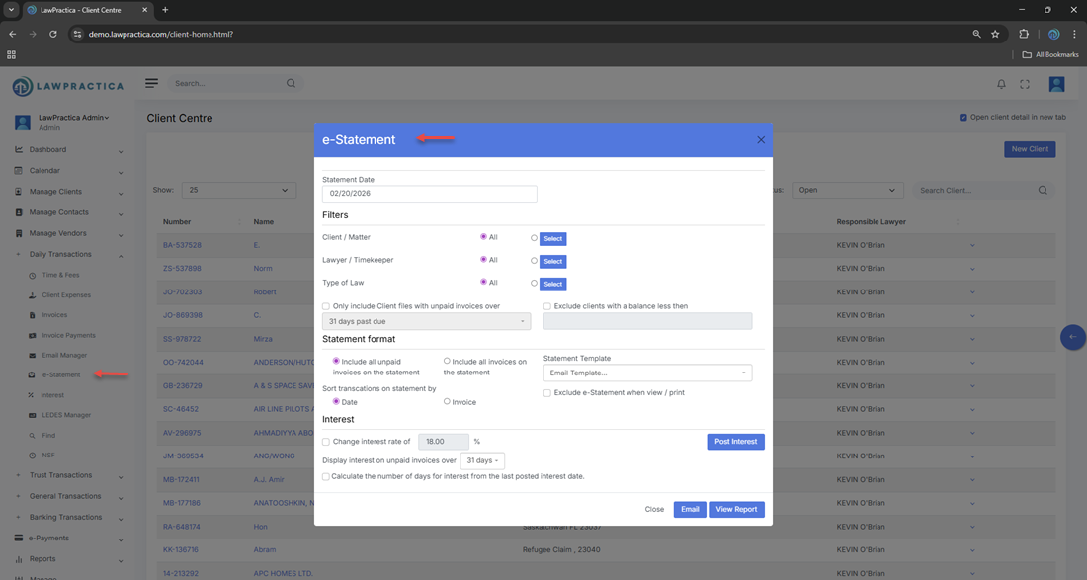The image size is (1087, 580).
Task: Open Invoice Payments in sidebar
Action: point(68,336)
